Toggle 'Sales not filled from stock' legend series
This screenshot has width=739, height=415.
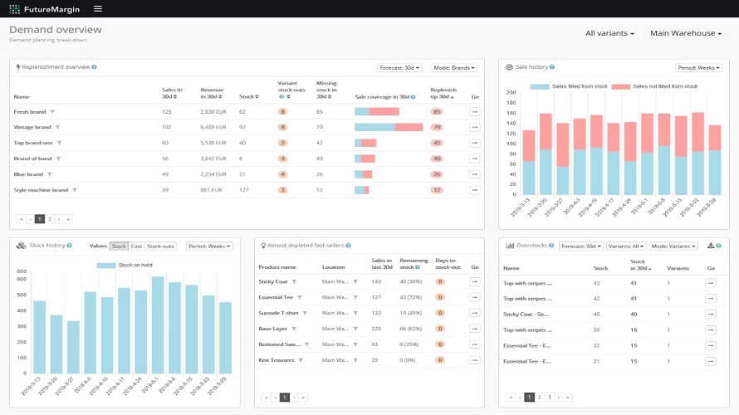pyautogui.click(x=654, y=86)
